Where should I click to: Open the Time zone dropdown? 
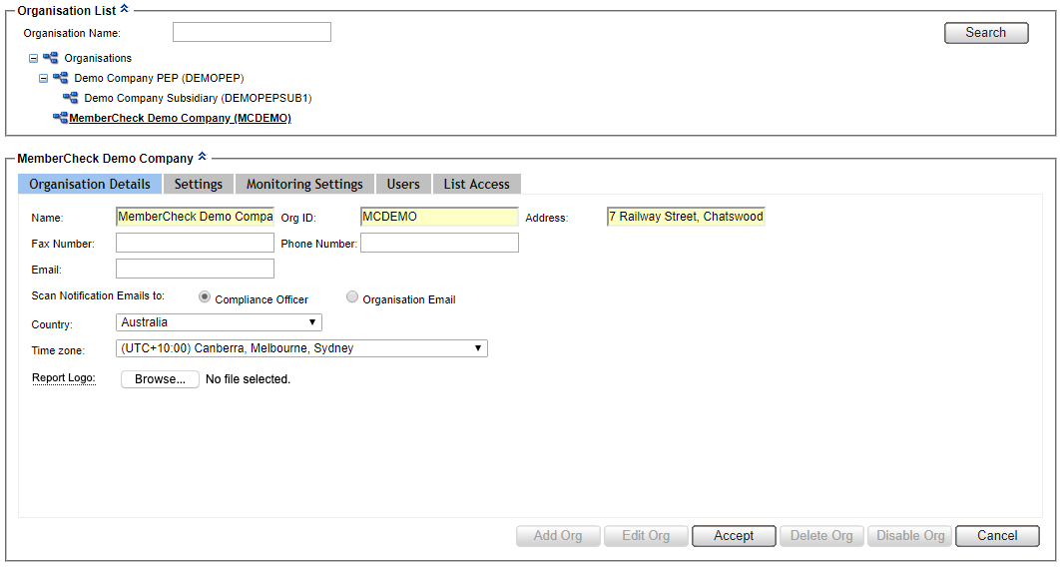tap(301, 348)
